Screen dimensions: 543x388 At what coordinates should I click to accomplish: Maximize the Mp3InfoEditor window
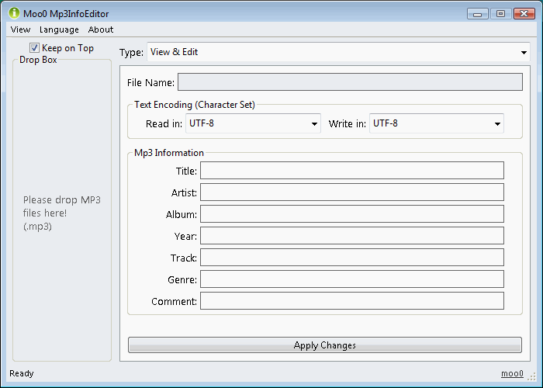point(501,14)
